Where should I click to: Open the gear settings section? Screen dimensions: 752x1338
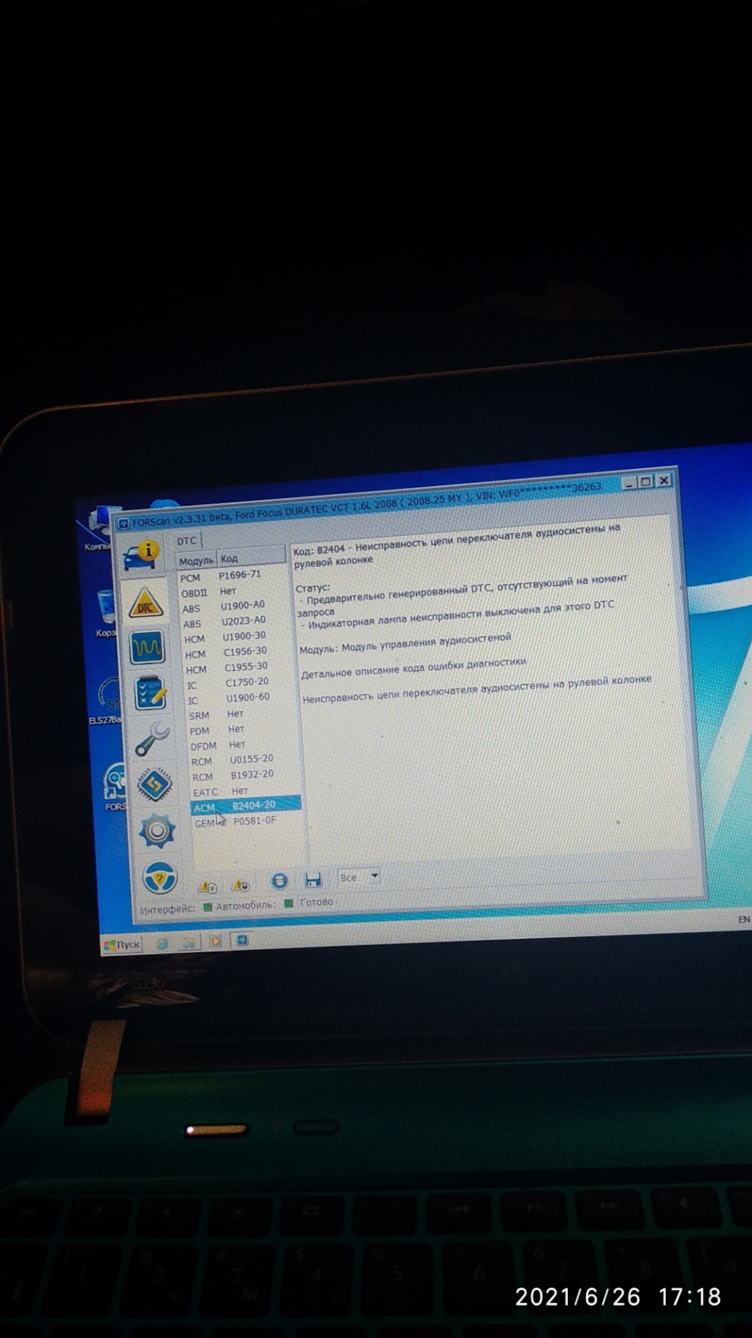[157, 831]
